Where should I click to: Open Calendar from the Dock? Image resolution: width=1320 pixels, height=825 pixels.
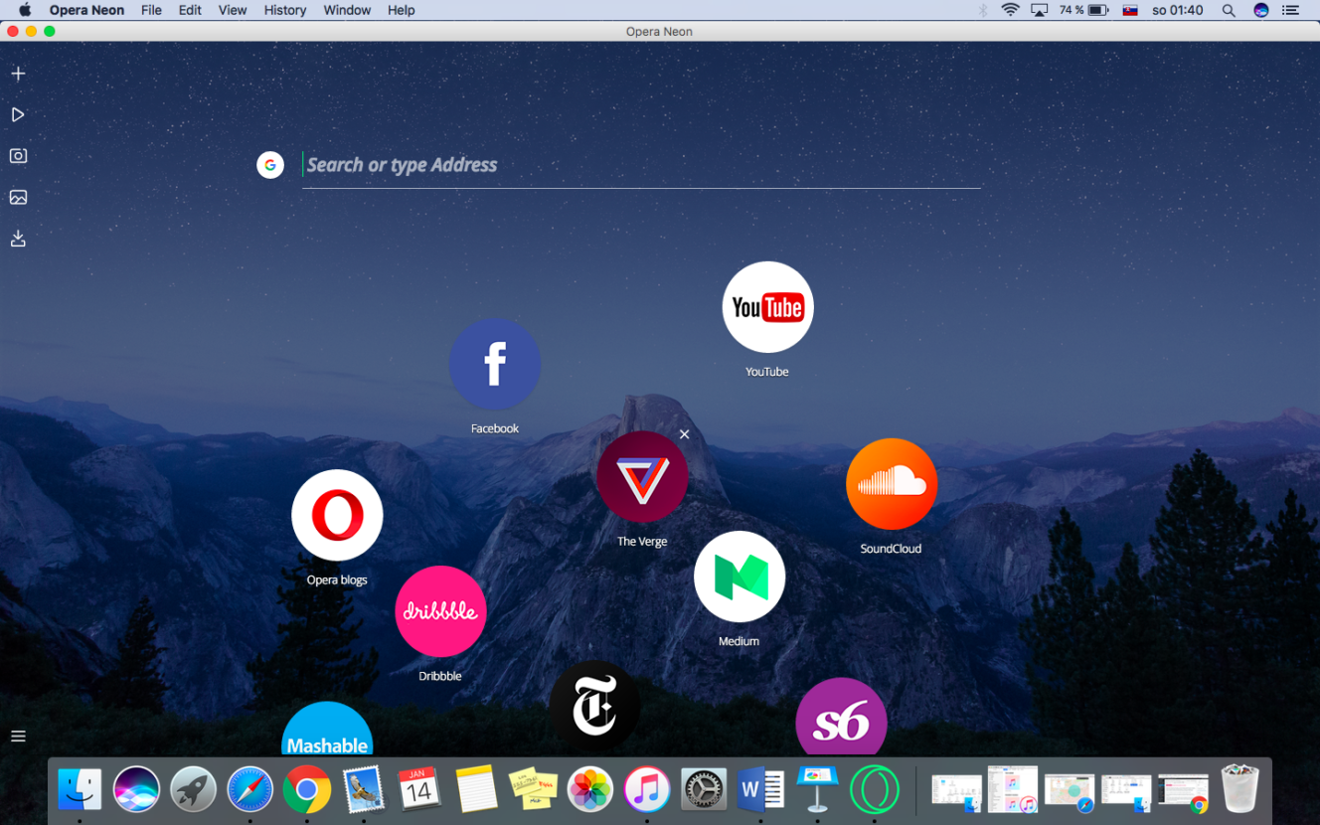pos(419,790)
